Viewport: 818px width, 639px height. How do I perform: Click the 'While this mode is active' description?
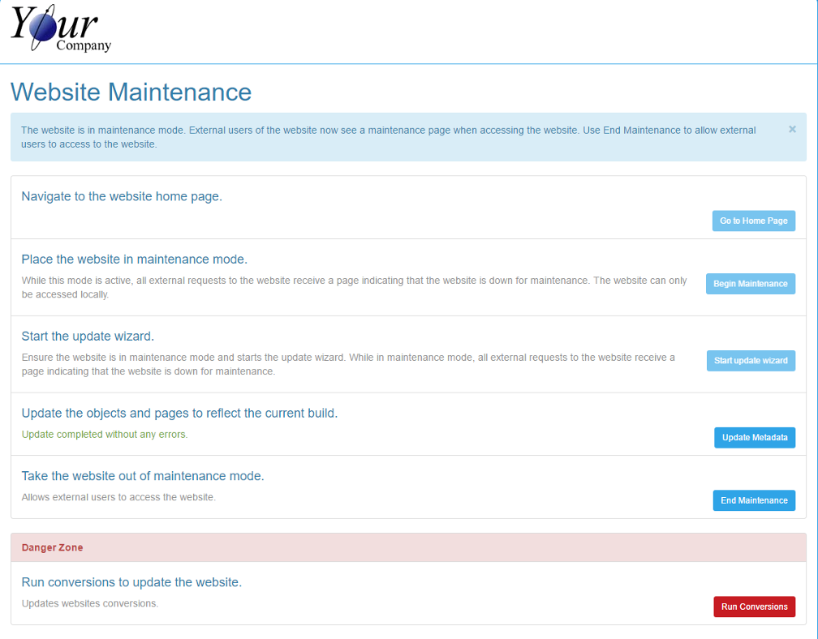354,287
